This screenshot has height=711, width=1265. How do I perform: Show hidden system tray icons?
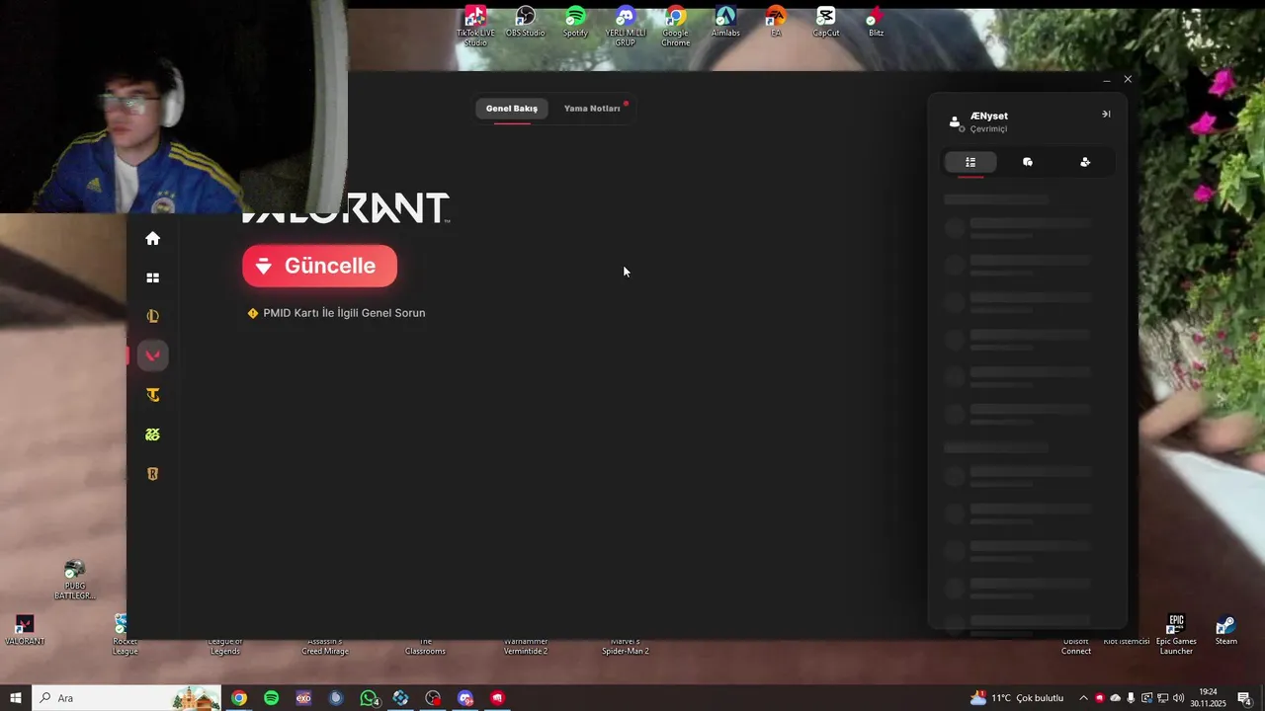1083,698
